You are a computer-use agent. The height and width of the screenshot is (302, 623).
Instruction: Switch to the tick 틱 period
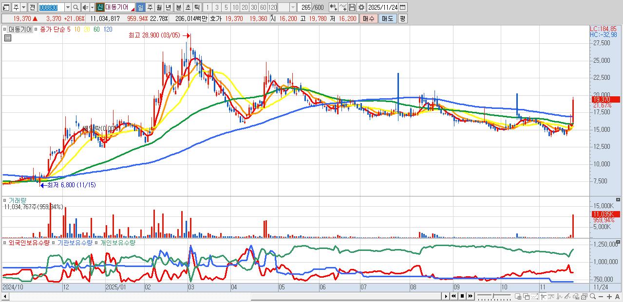197,8
